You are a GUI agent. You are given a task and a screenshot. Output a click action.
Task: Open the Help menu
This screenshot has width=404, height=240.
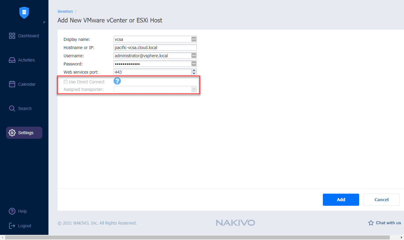(18, 211)
